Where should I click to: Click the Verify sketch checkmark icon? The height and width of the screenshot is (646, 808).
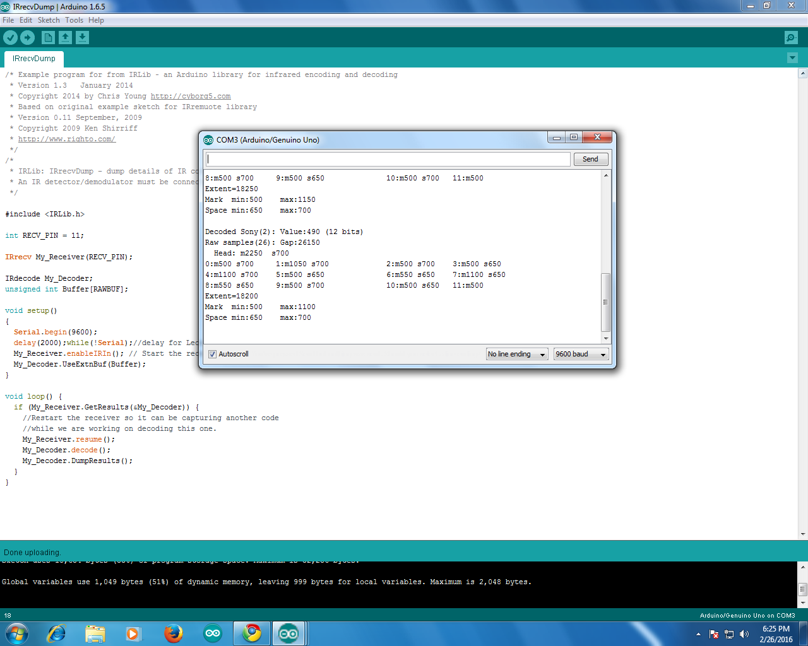point(11,38)
